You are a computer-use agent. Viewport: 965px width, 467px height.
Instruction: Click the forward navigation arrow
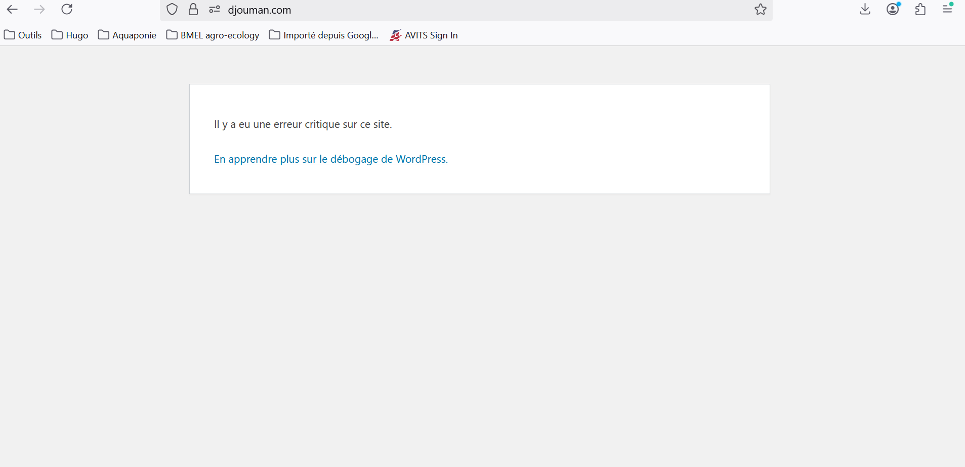click(39, 10)
